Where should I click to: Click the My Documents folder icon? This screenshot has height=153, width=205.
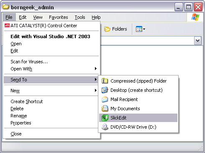[105, 109]
